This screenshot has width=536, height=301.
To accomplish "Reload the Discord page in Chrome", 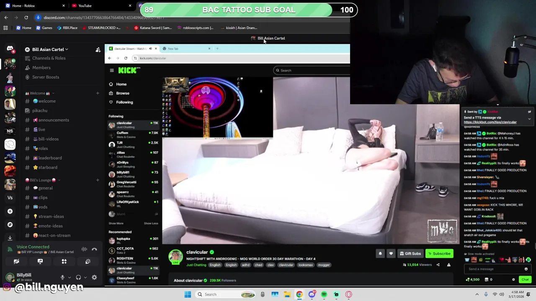I will point(26,18).
